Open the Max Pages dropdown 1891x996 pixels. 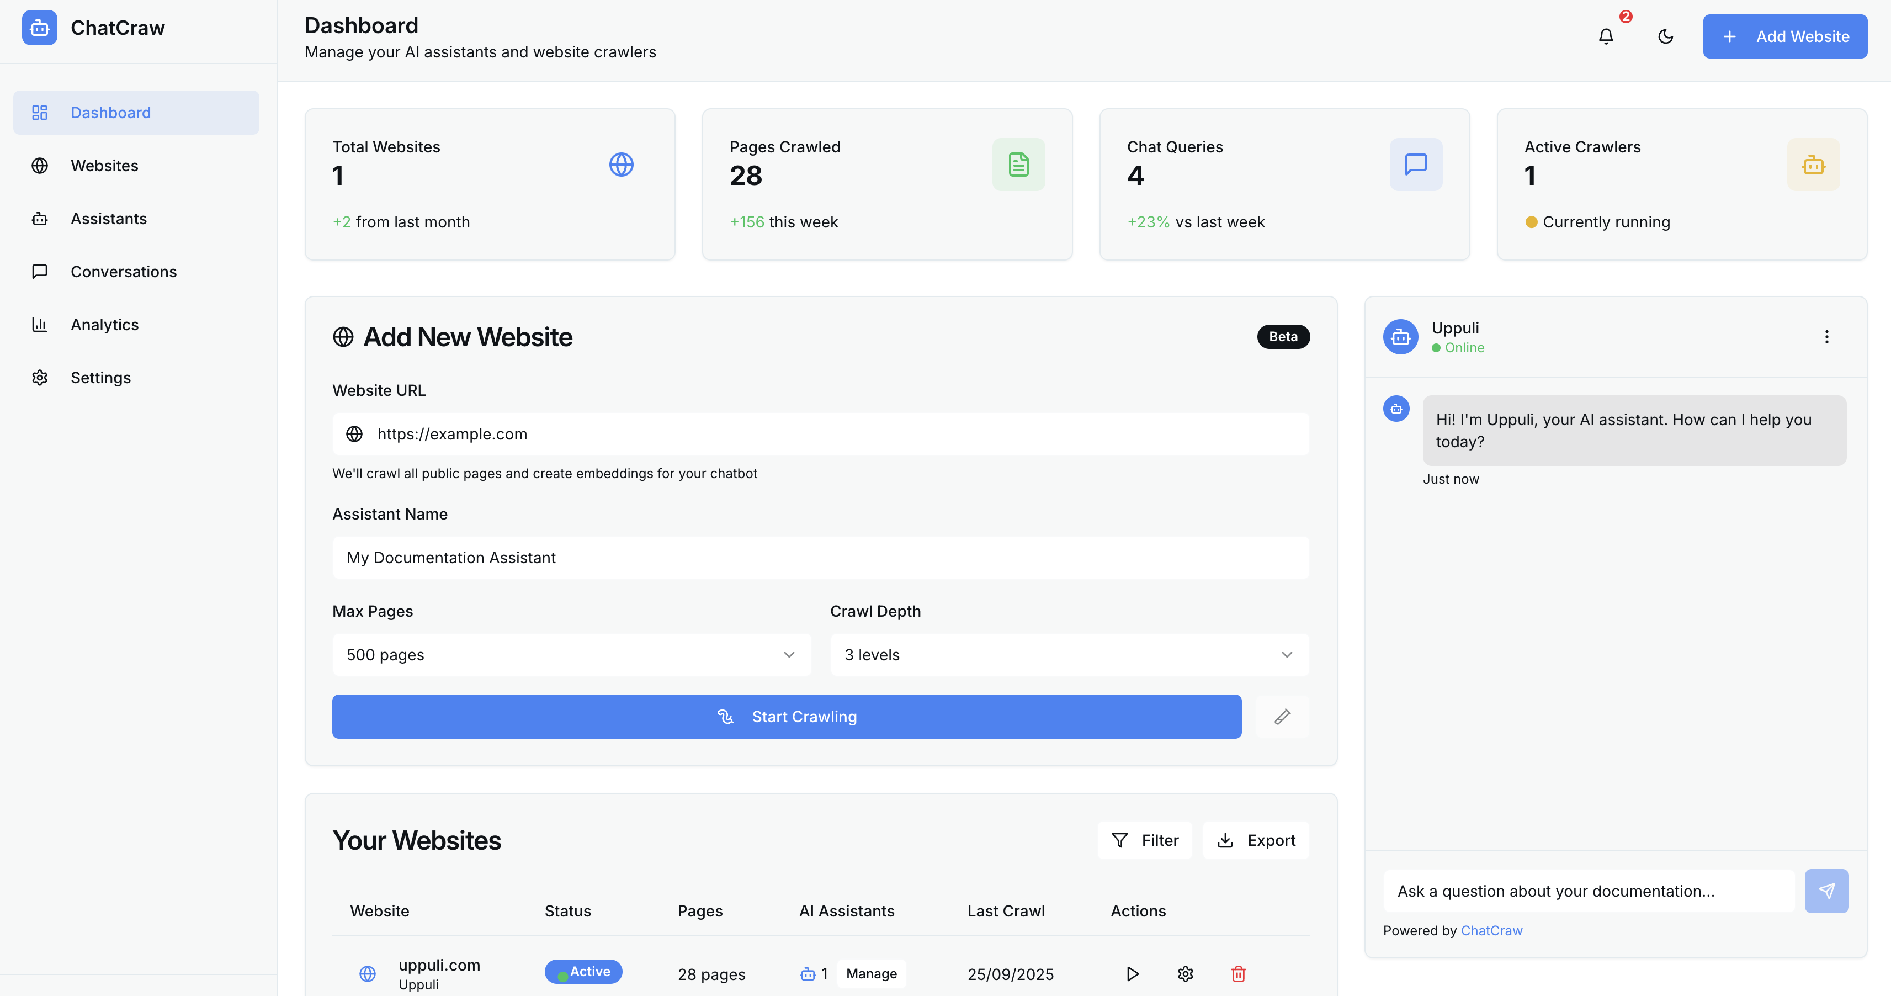(571, 654)
